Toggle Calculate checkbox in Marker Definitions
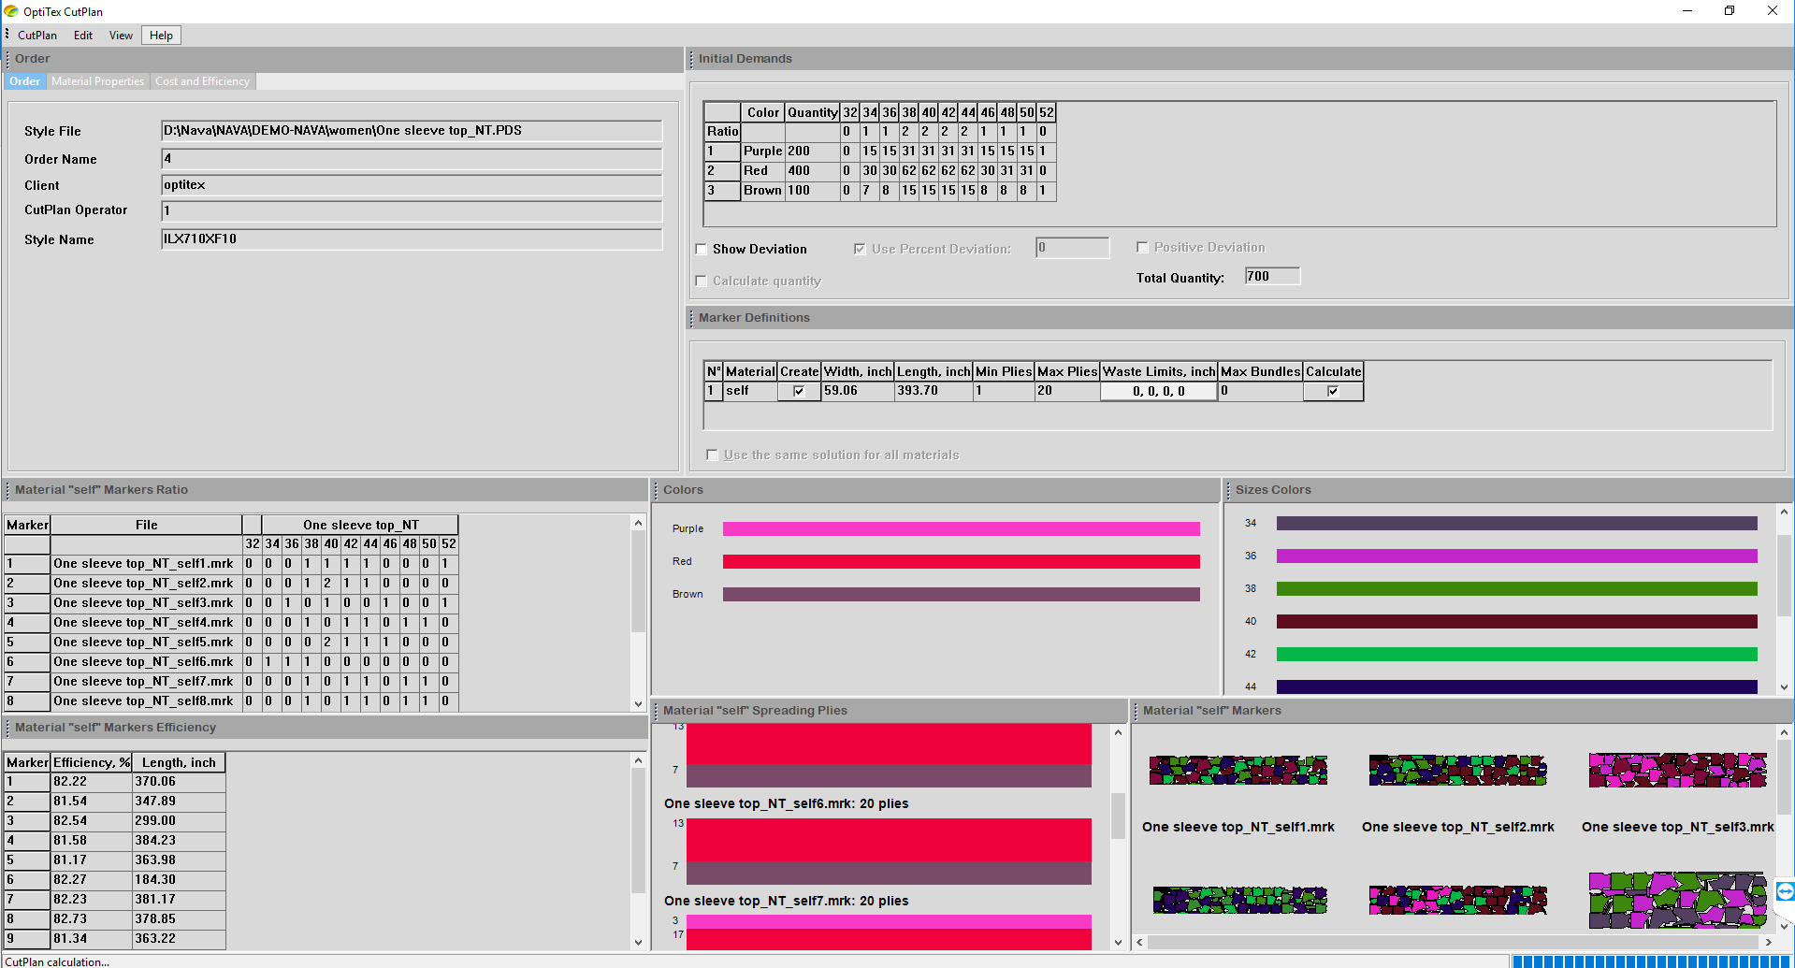 [x=1333, y=391]
